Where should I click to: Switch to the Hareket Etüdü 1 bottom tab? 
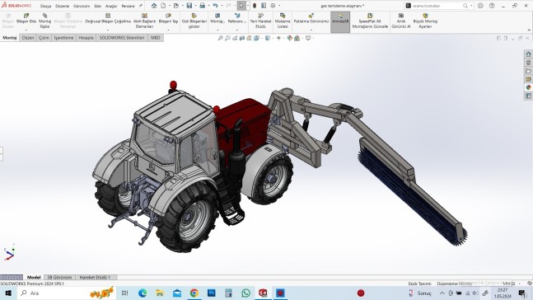click(x=95, y=277)
